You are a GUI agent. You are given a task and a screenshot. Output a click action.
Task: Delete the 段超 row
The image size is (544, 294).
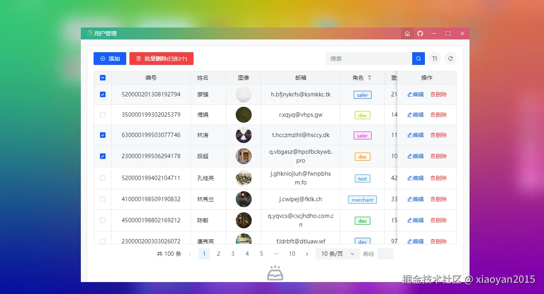coord(438,156)
